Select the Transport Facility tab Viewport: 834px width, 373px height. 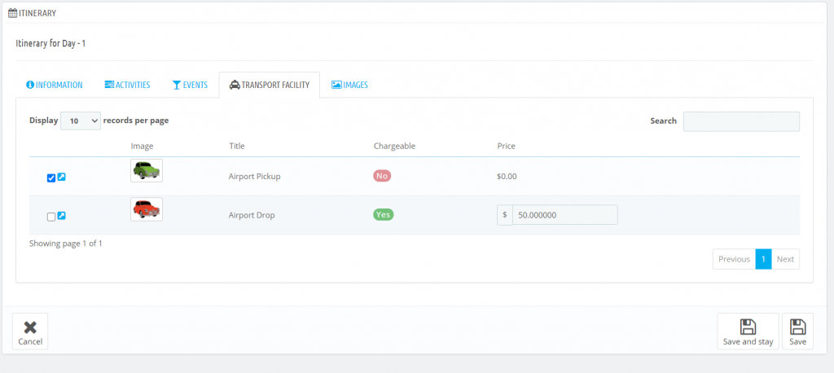(x=269, y=85)
